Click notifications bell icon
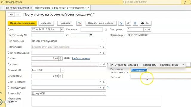The image size is (191, 107). (x=185, y=2)
